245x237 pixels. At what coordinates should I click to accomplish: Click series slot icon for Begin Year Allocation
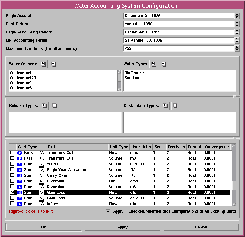42,170
